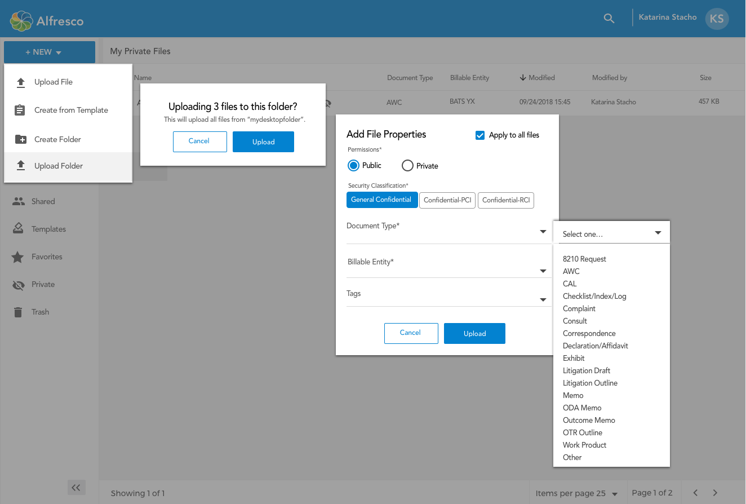Collapse the sidebar with double-chevron icon
746x504 pixels.
point(76,488)
